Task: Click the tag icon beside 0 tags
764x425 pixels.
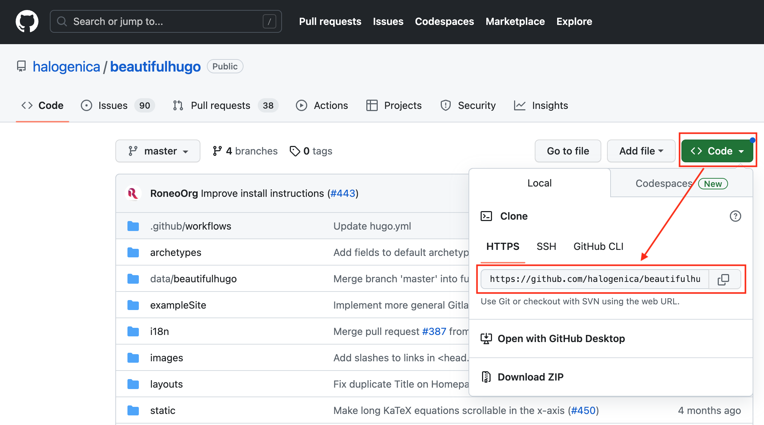Action: point(295,151)
